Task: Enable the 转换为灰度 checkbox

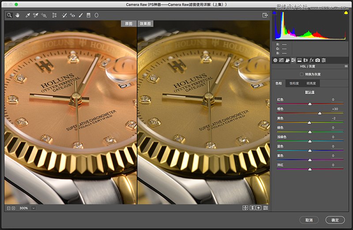Action: [302, 74]
